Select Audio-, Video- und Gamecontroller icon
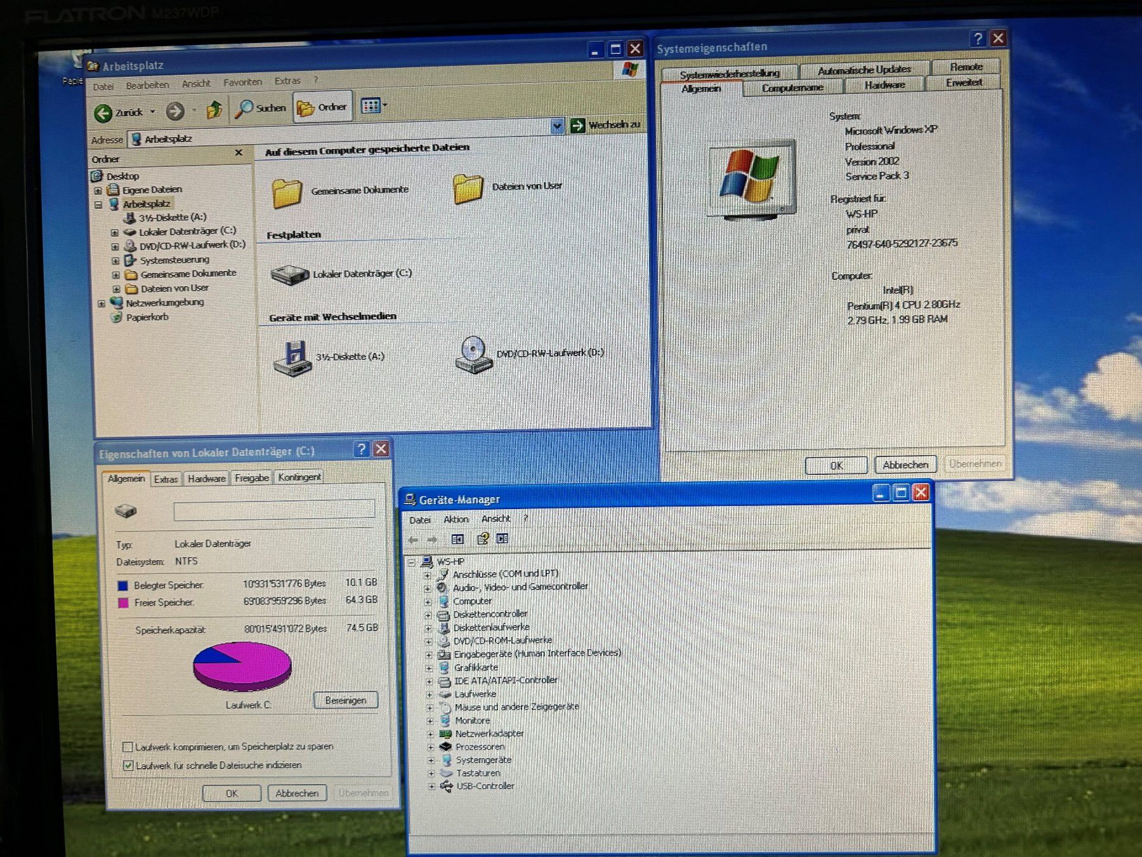This screenshot has height=857, width=1142. tap(442, 588)
